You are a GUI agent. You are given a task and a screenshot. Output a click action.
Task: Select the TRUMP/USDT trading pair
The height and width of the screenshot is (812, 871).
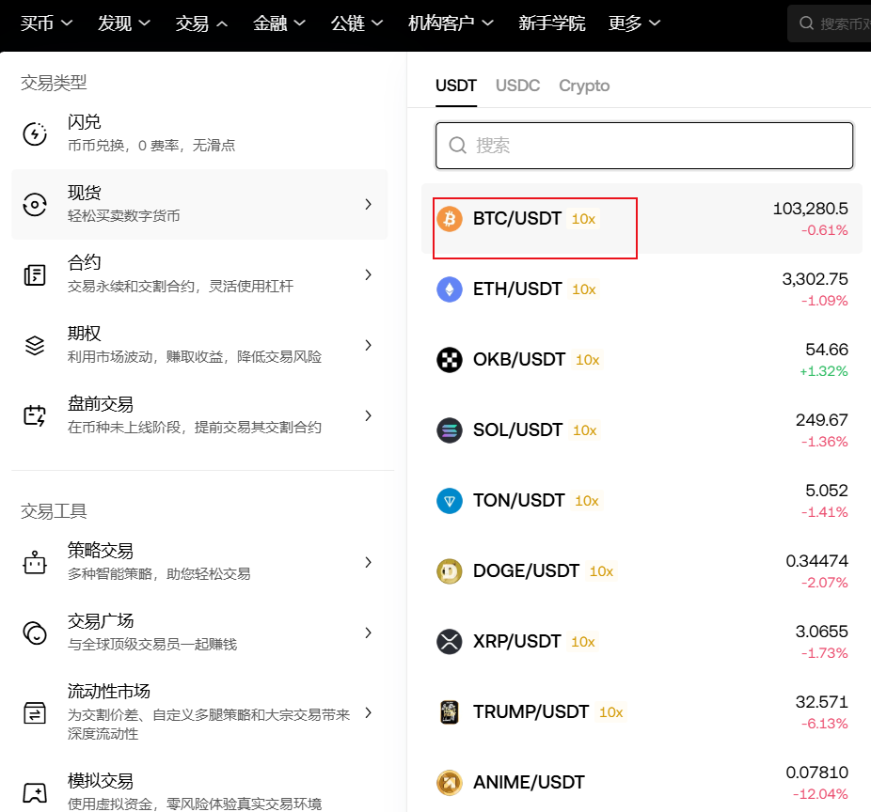(531, 712)
